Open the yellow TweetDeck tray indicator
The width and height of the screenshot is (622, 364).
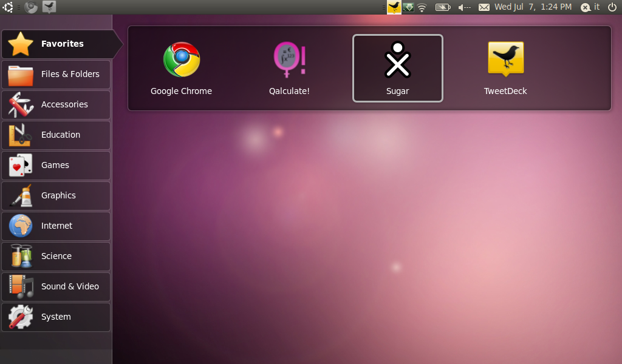[394, 7]
